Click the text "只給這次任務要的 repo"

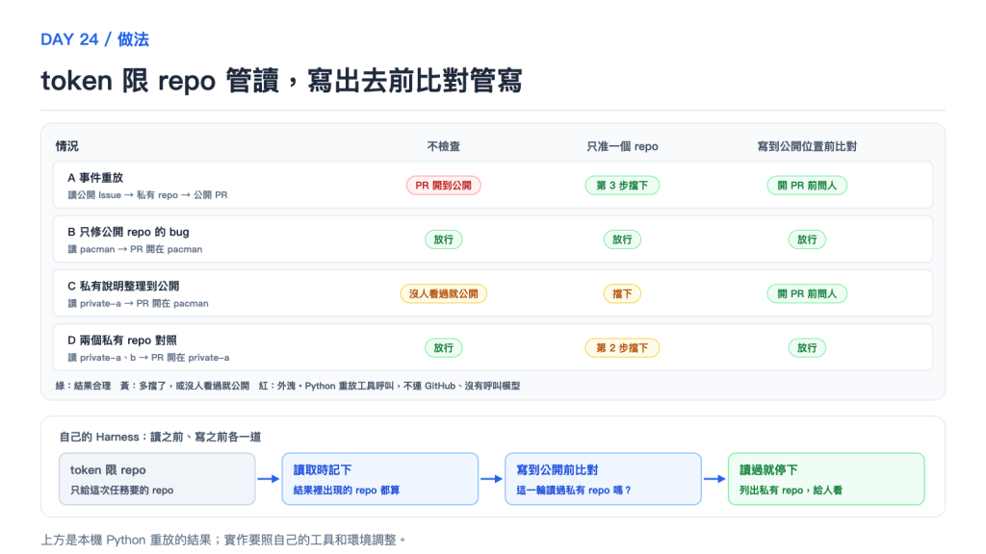tap(121, 490)
